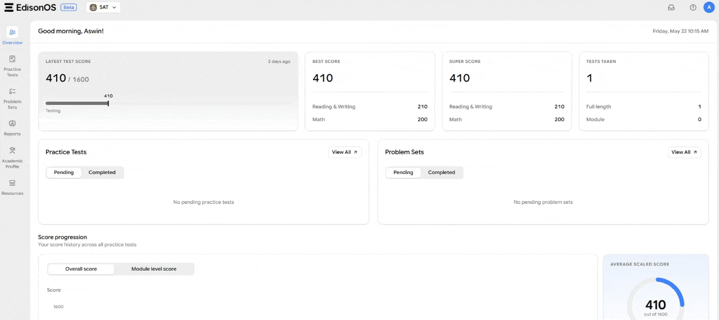Click Full length row in Tests Taken
The height and width of the screenshot is (320, 719).
click(644, 107)
